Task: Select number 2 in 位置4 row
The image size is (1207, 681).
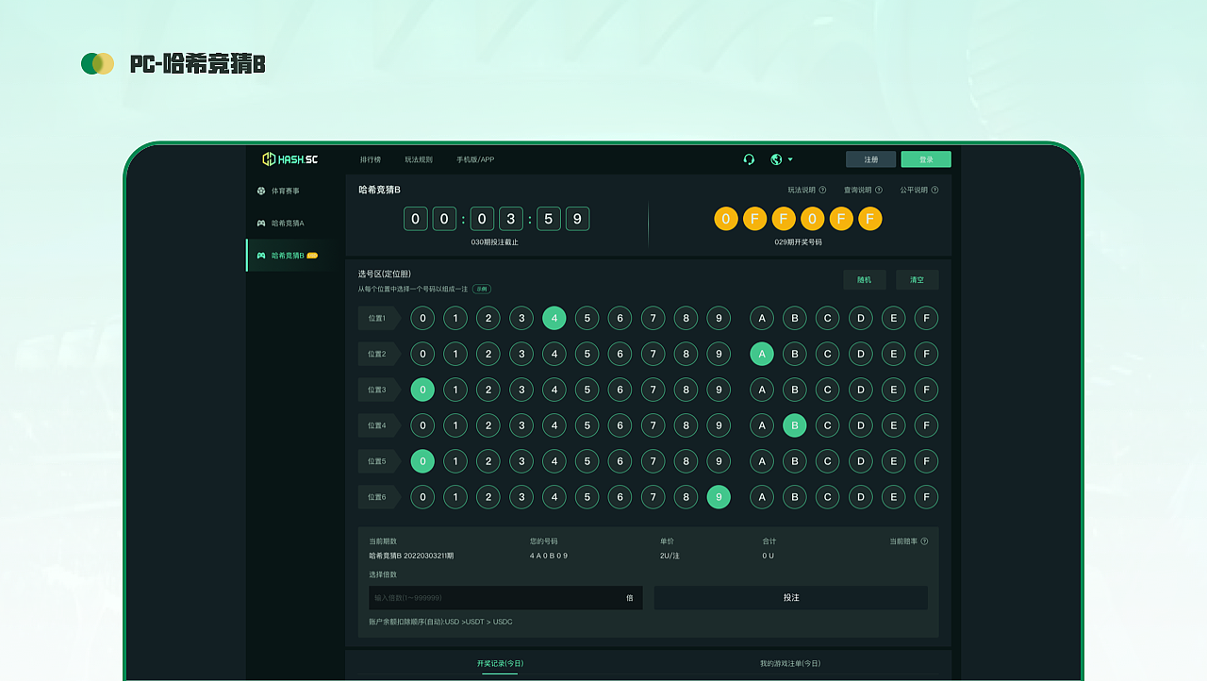Action: coord(488,425)
